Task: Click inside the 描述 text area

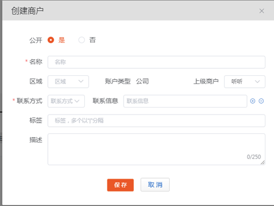Action: [156, 149]
